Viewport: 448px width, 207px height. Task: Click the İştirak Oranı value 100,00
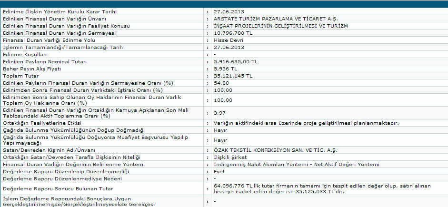tap(223, 90)
